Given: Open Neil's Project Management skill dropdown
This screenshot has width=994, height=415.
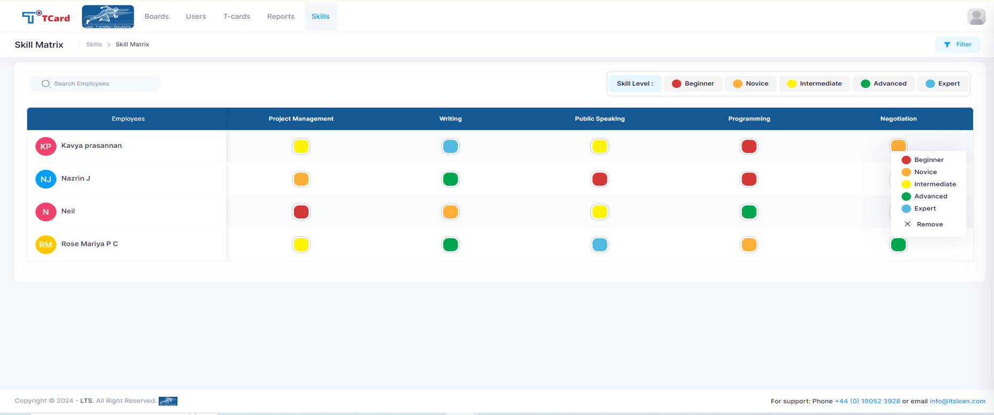Looking at the screenshot, I should 301,212.
